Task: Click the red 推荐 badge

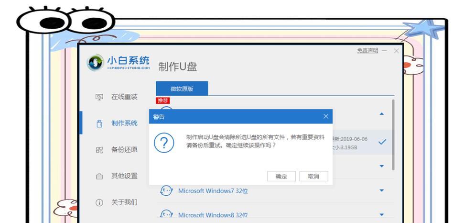Action: point(162,100)
